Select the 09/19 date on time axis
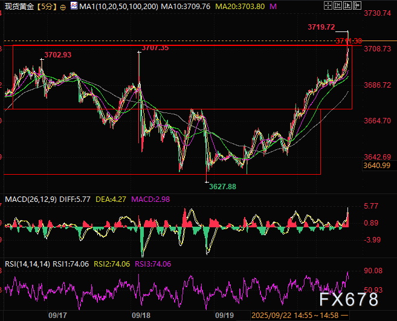The width and height of the screenshot is (397, 321). pos(224,315)
